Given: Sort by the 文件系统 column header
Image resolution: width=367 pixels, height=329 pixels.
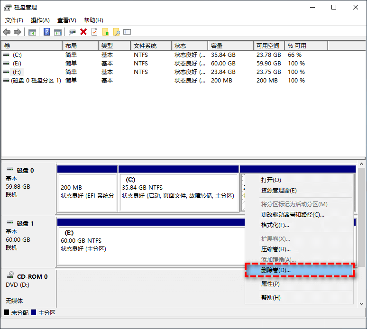Looking at the screenshot, I should (x=151, y=46).
